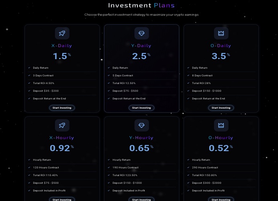Start Investing in the X-Daily plan
The image size is (278, 201).
[62, 108]
